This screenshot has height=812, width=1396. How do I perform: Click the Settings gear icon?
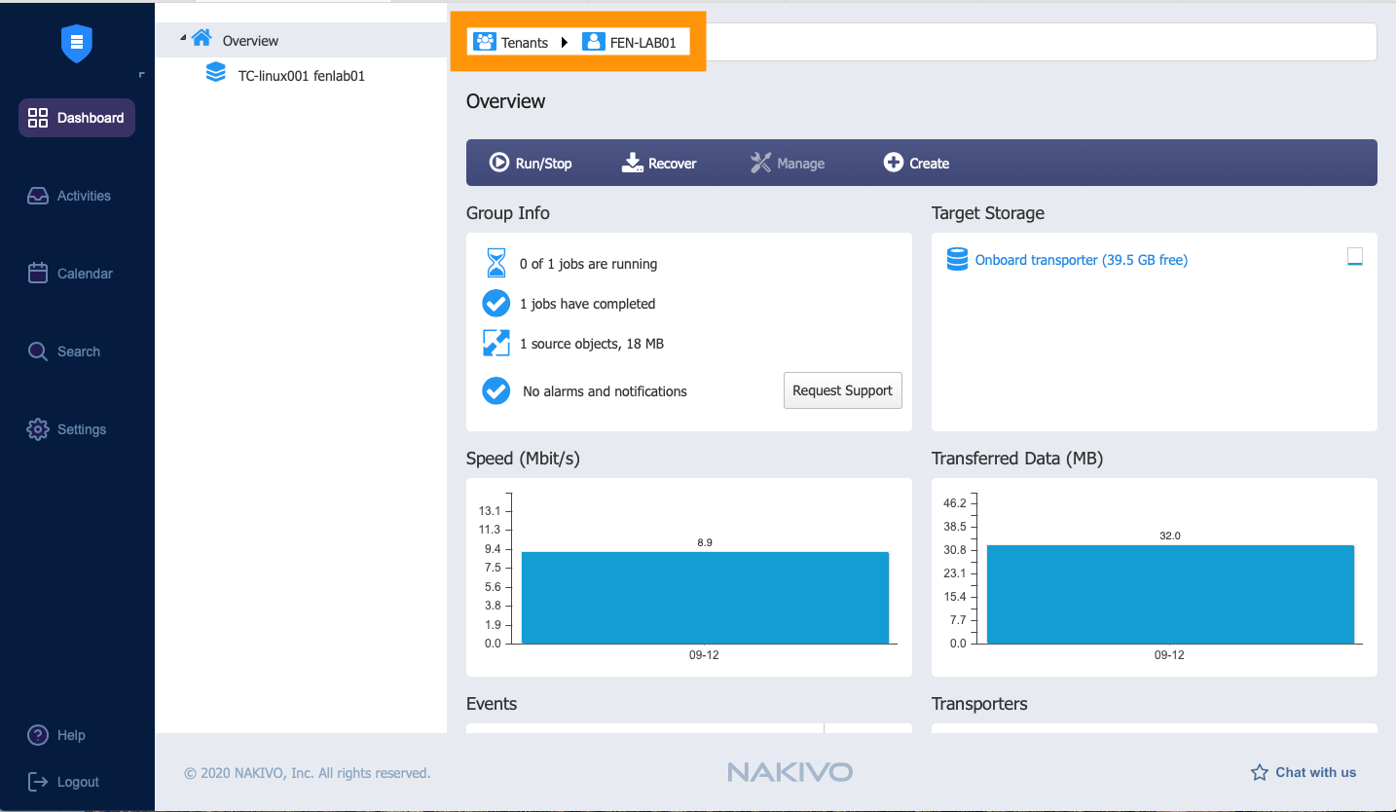[x=38, y=429]
